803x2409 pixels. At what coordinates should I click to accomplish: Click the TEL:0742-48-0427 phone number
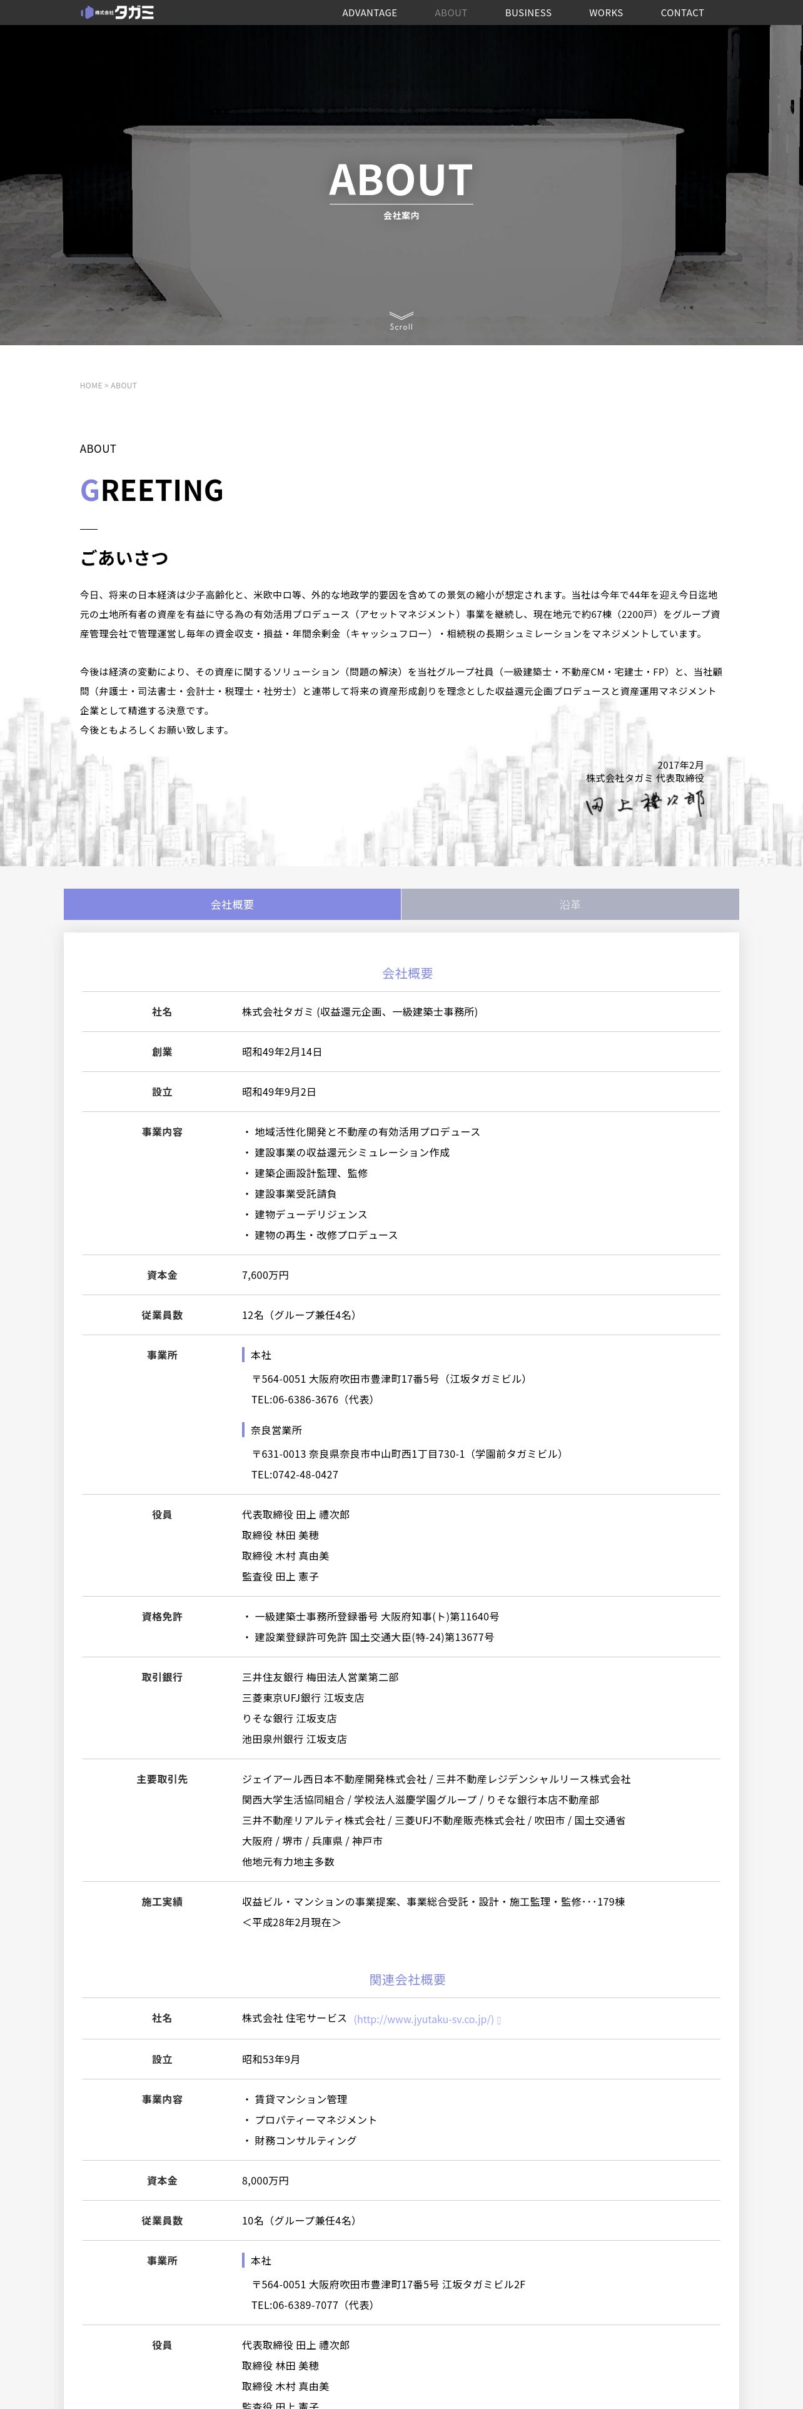click(295, 1475)
